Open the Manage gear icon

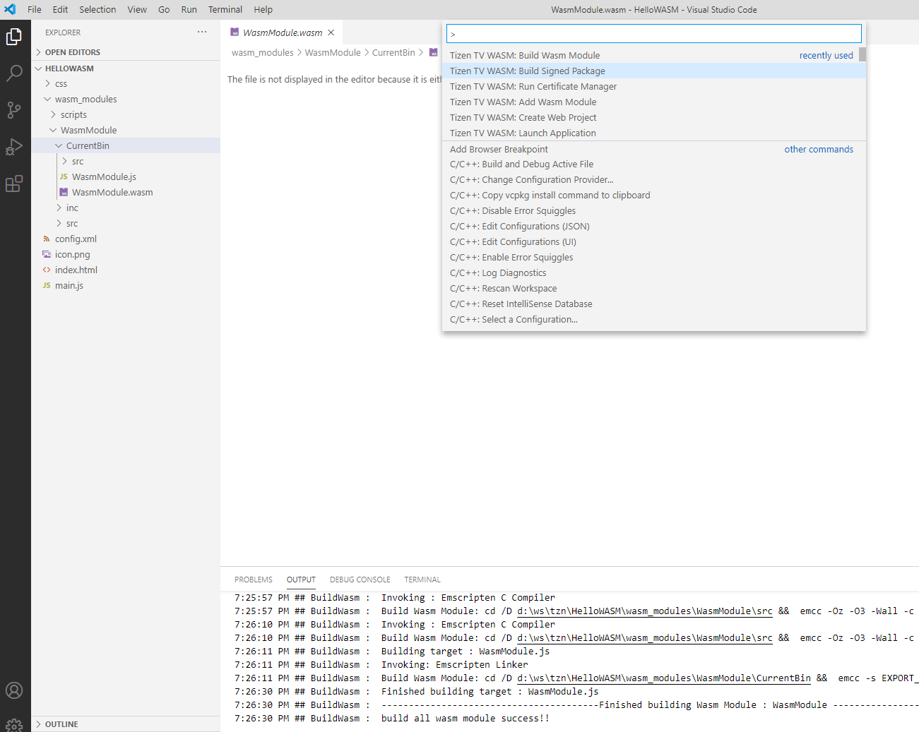click(x=14, y=724)
